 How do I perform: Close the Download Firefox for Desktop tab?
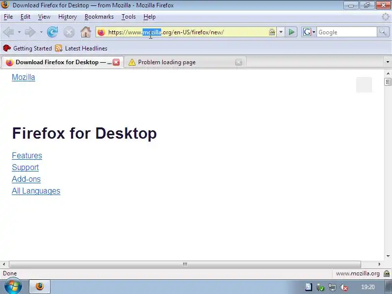click(x=116, y=62)
